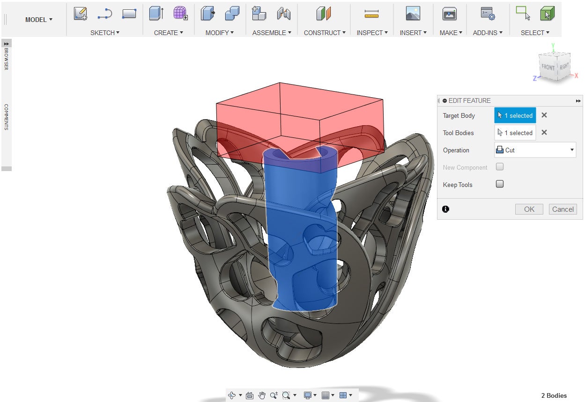Image resolution: width=585 pixels, height=402 pixels.
Task: Clear the Tool Bodies selection
Action: [544, 133]
